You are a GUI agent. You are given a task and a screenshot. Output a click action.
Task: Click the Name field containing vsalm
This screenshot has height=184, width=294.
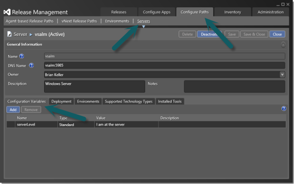click(x=164, y=56)
